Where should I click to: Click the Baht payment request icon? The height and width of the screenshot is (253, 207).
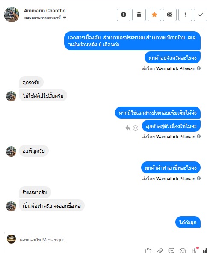coord(195,250)
